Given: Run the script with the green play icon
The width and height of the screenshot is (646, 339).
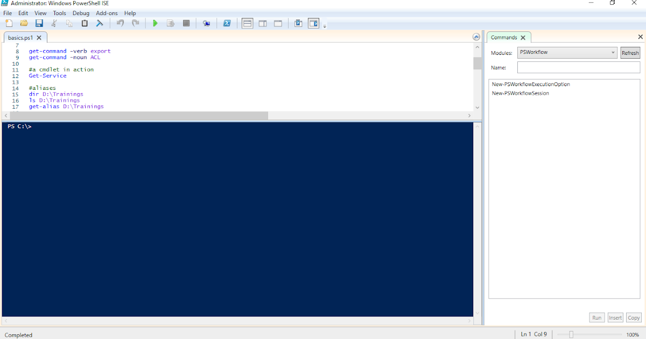Looking at the screenshot, I should pyautogui.click(x=155, y=23).
